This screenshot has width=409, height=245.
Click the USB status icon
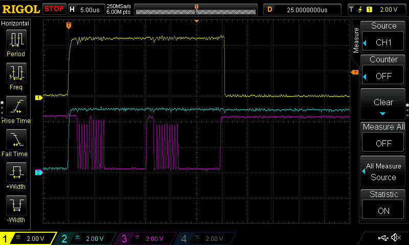pos(382,238)
